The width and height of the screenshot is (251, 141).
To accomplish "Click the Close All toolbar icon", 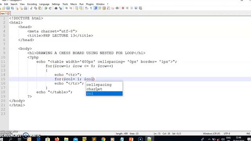I will coord(21,8).
